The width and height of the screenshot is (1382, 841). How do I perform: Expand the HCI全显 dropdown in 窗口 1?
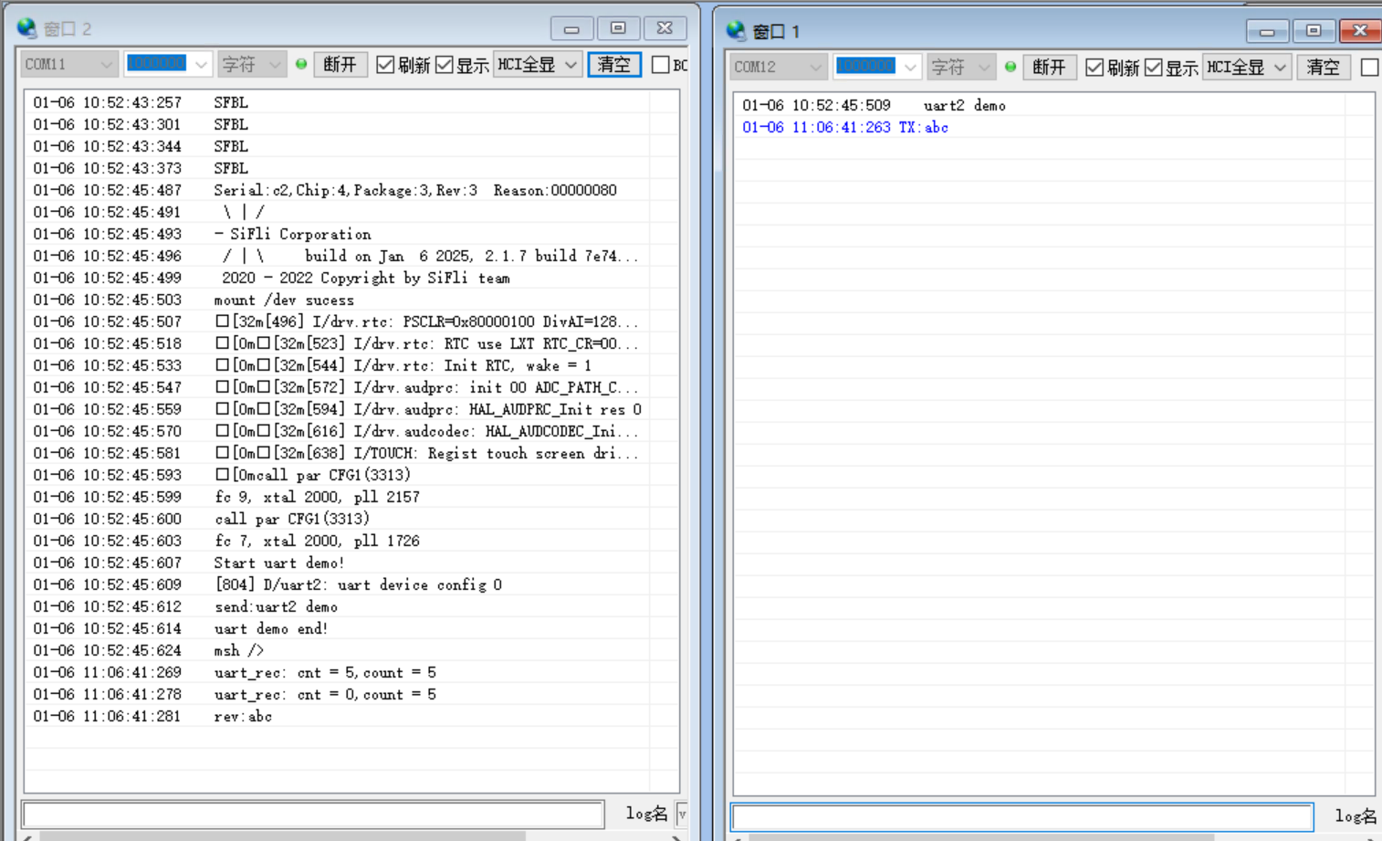[x=1246, y=68]
